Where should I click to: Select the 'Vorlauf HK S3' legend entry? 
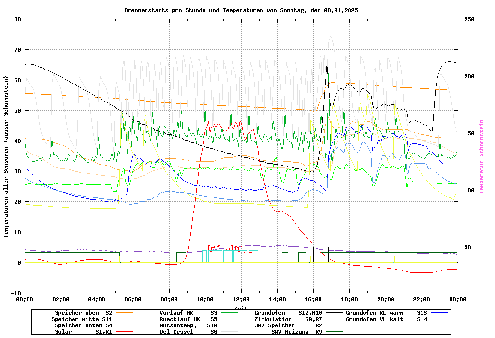189,313
